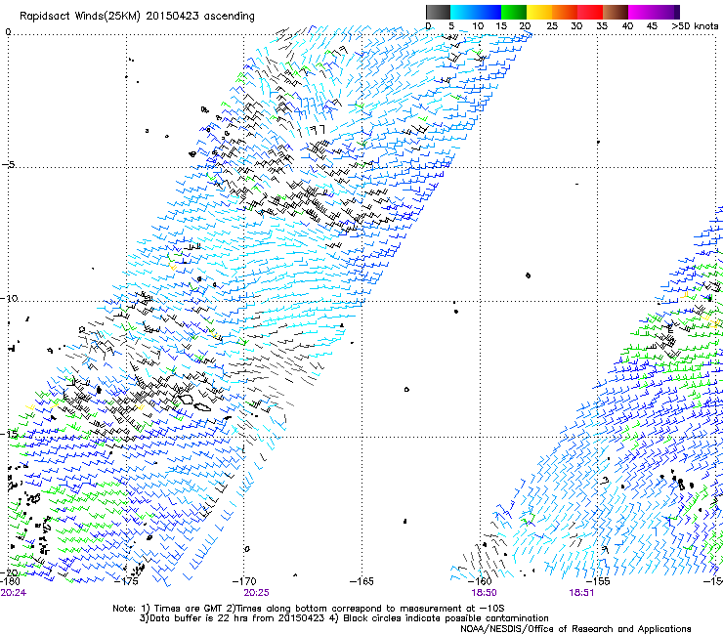The image size is (723, 635).
Task: Click the 'Rapidscat Winds(25KM) 20150423 ascending' title
Action: click(137, 17)
